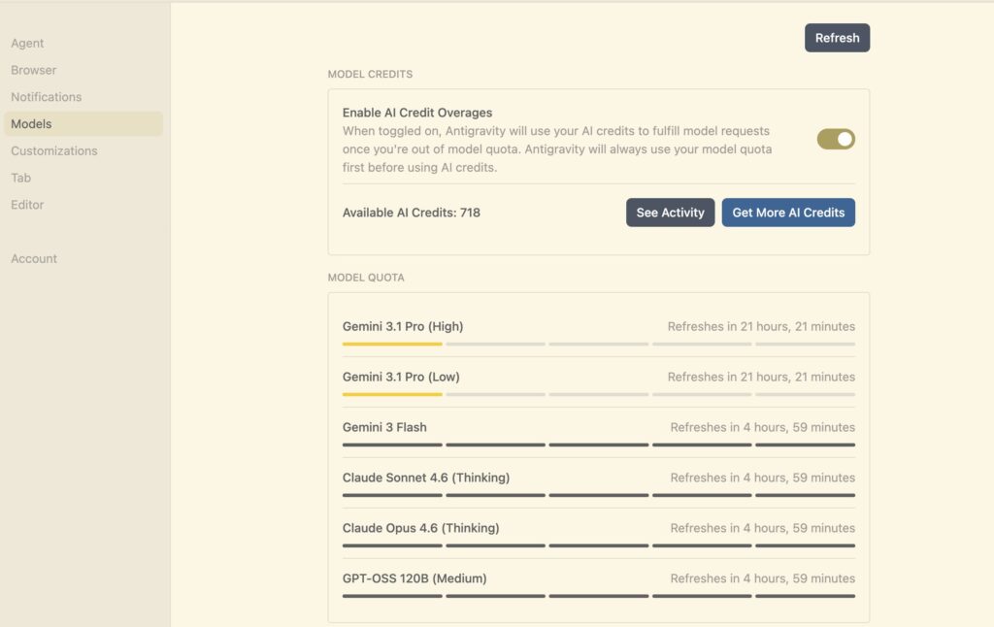Click the Available AI Credits: 718 text
The height and width of the screenshot is (627, 994).
(x=412, y=213)
